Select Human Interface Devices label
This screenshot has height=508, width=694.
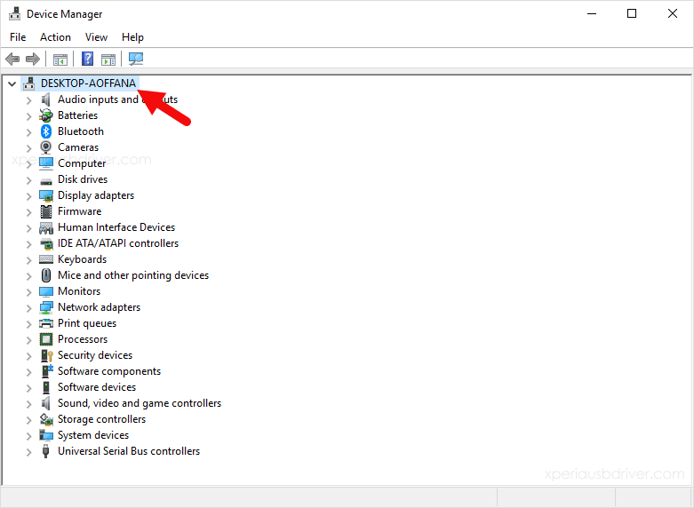(x=116, y=227)
